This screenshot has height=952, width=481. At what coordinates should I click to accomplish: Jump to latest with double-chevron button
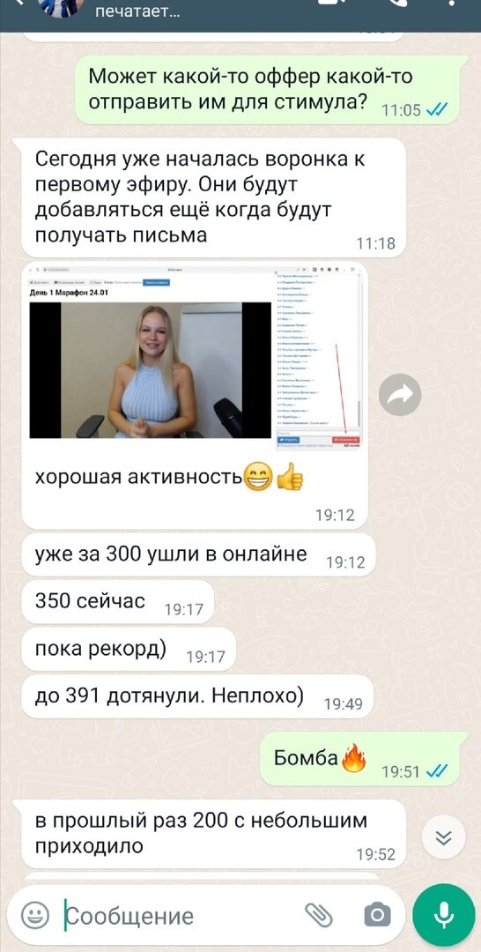[444, 838]
